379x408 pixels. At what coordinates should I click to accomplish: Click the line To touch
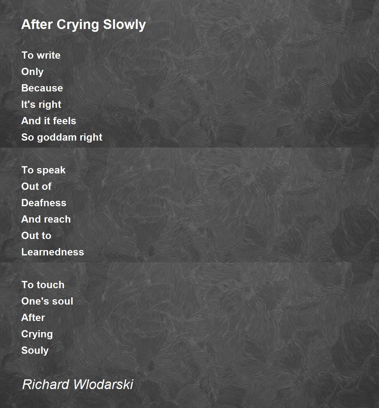coord(43,285)
